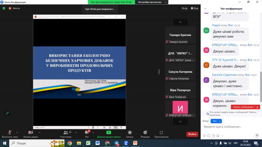
Task: Expand audio options arrow beside microphone
Action: (x=17, y=132)
